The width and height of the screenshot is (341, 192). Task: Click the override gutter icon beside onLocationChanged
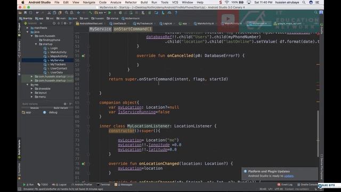(x=83, y=164)
